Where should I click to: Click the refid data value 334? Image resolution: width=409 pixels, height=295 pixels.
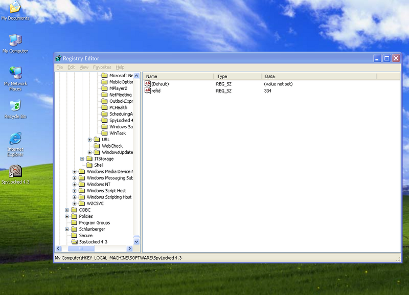click(x=267, y=91)
